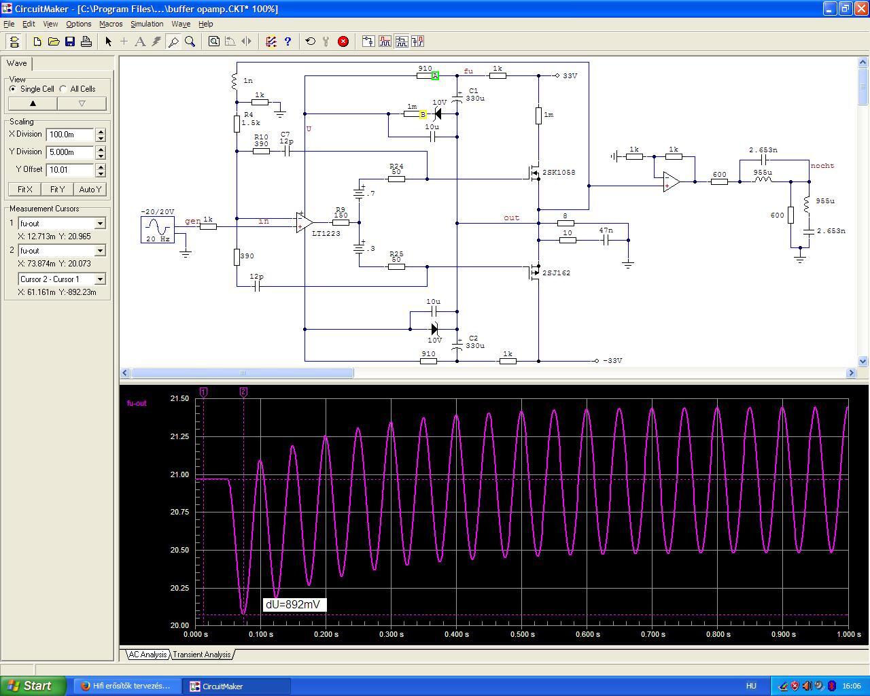The height and width of the screenshot is (696, 870).
Task: Select the arrow pointer tool
Action: tap(108, 41)
